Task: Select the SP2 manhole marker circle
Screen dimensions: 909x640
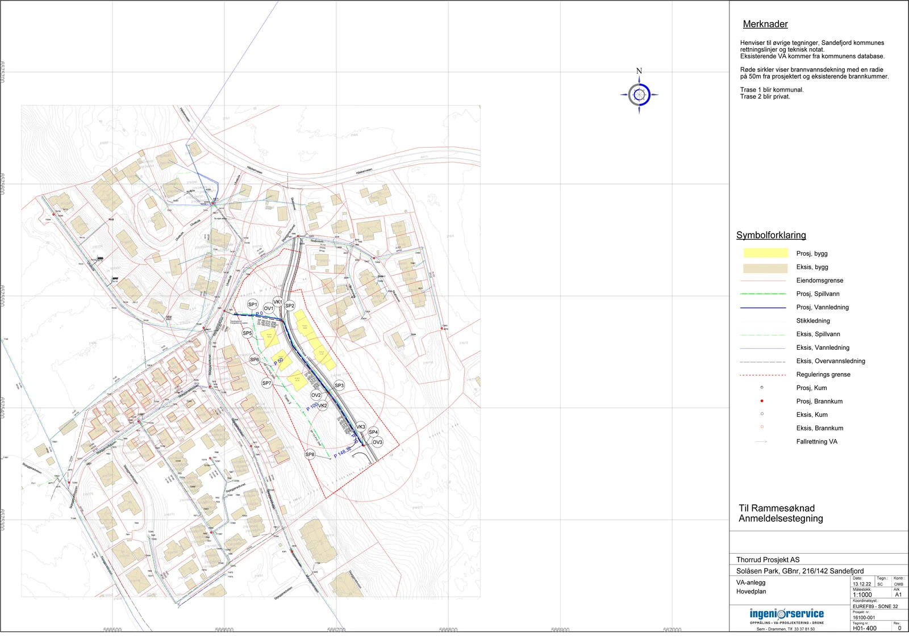Action: (290, 306)
